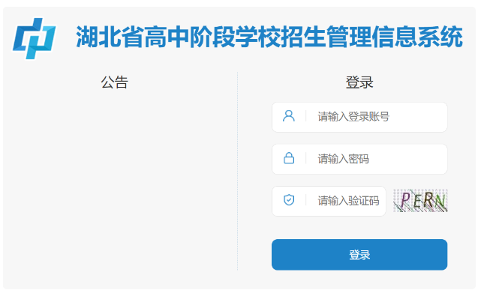The image size is (490, 305).
Task: Focus the 请输入验证码 captcha input
Action: coord(349,201)
